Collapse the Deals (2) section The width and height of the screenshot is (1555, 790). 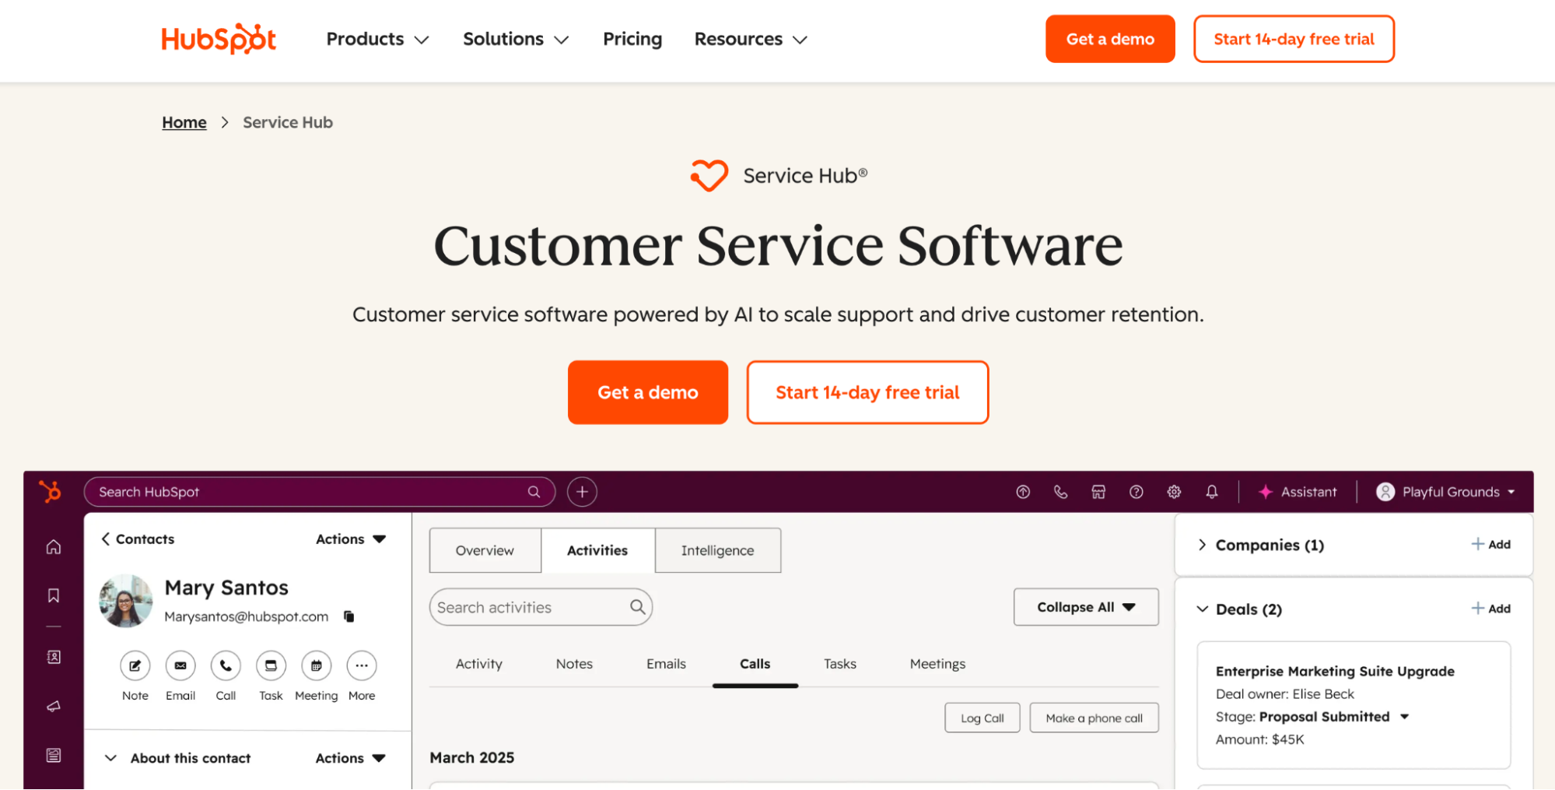tap(1202, 609)
